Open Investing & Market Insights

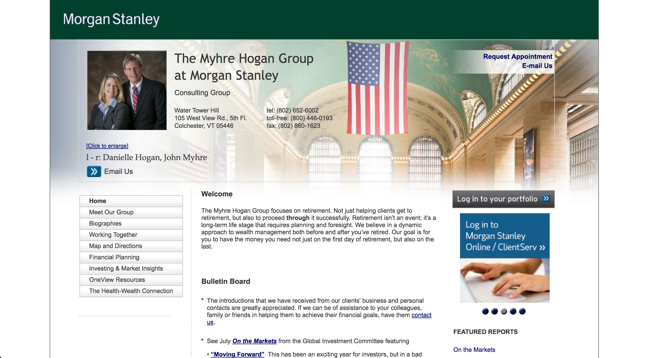131,268
